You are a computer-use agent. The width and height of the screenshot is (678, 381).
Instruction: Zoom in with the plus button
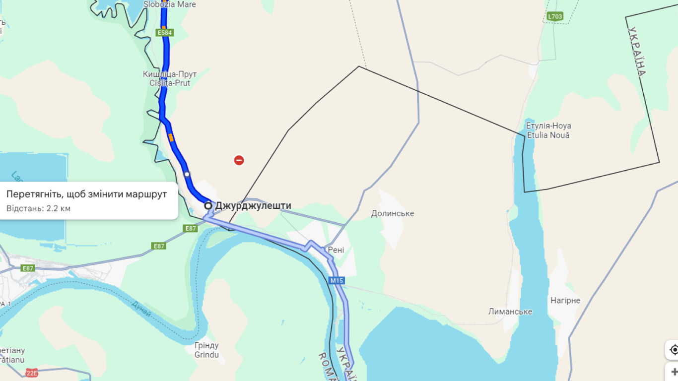(674, 372)
